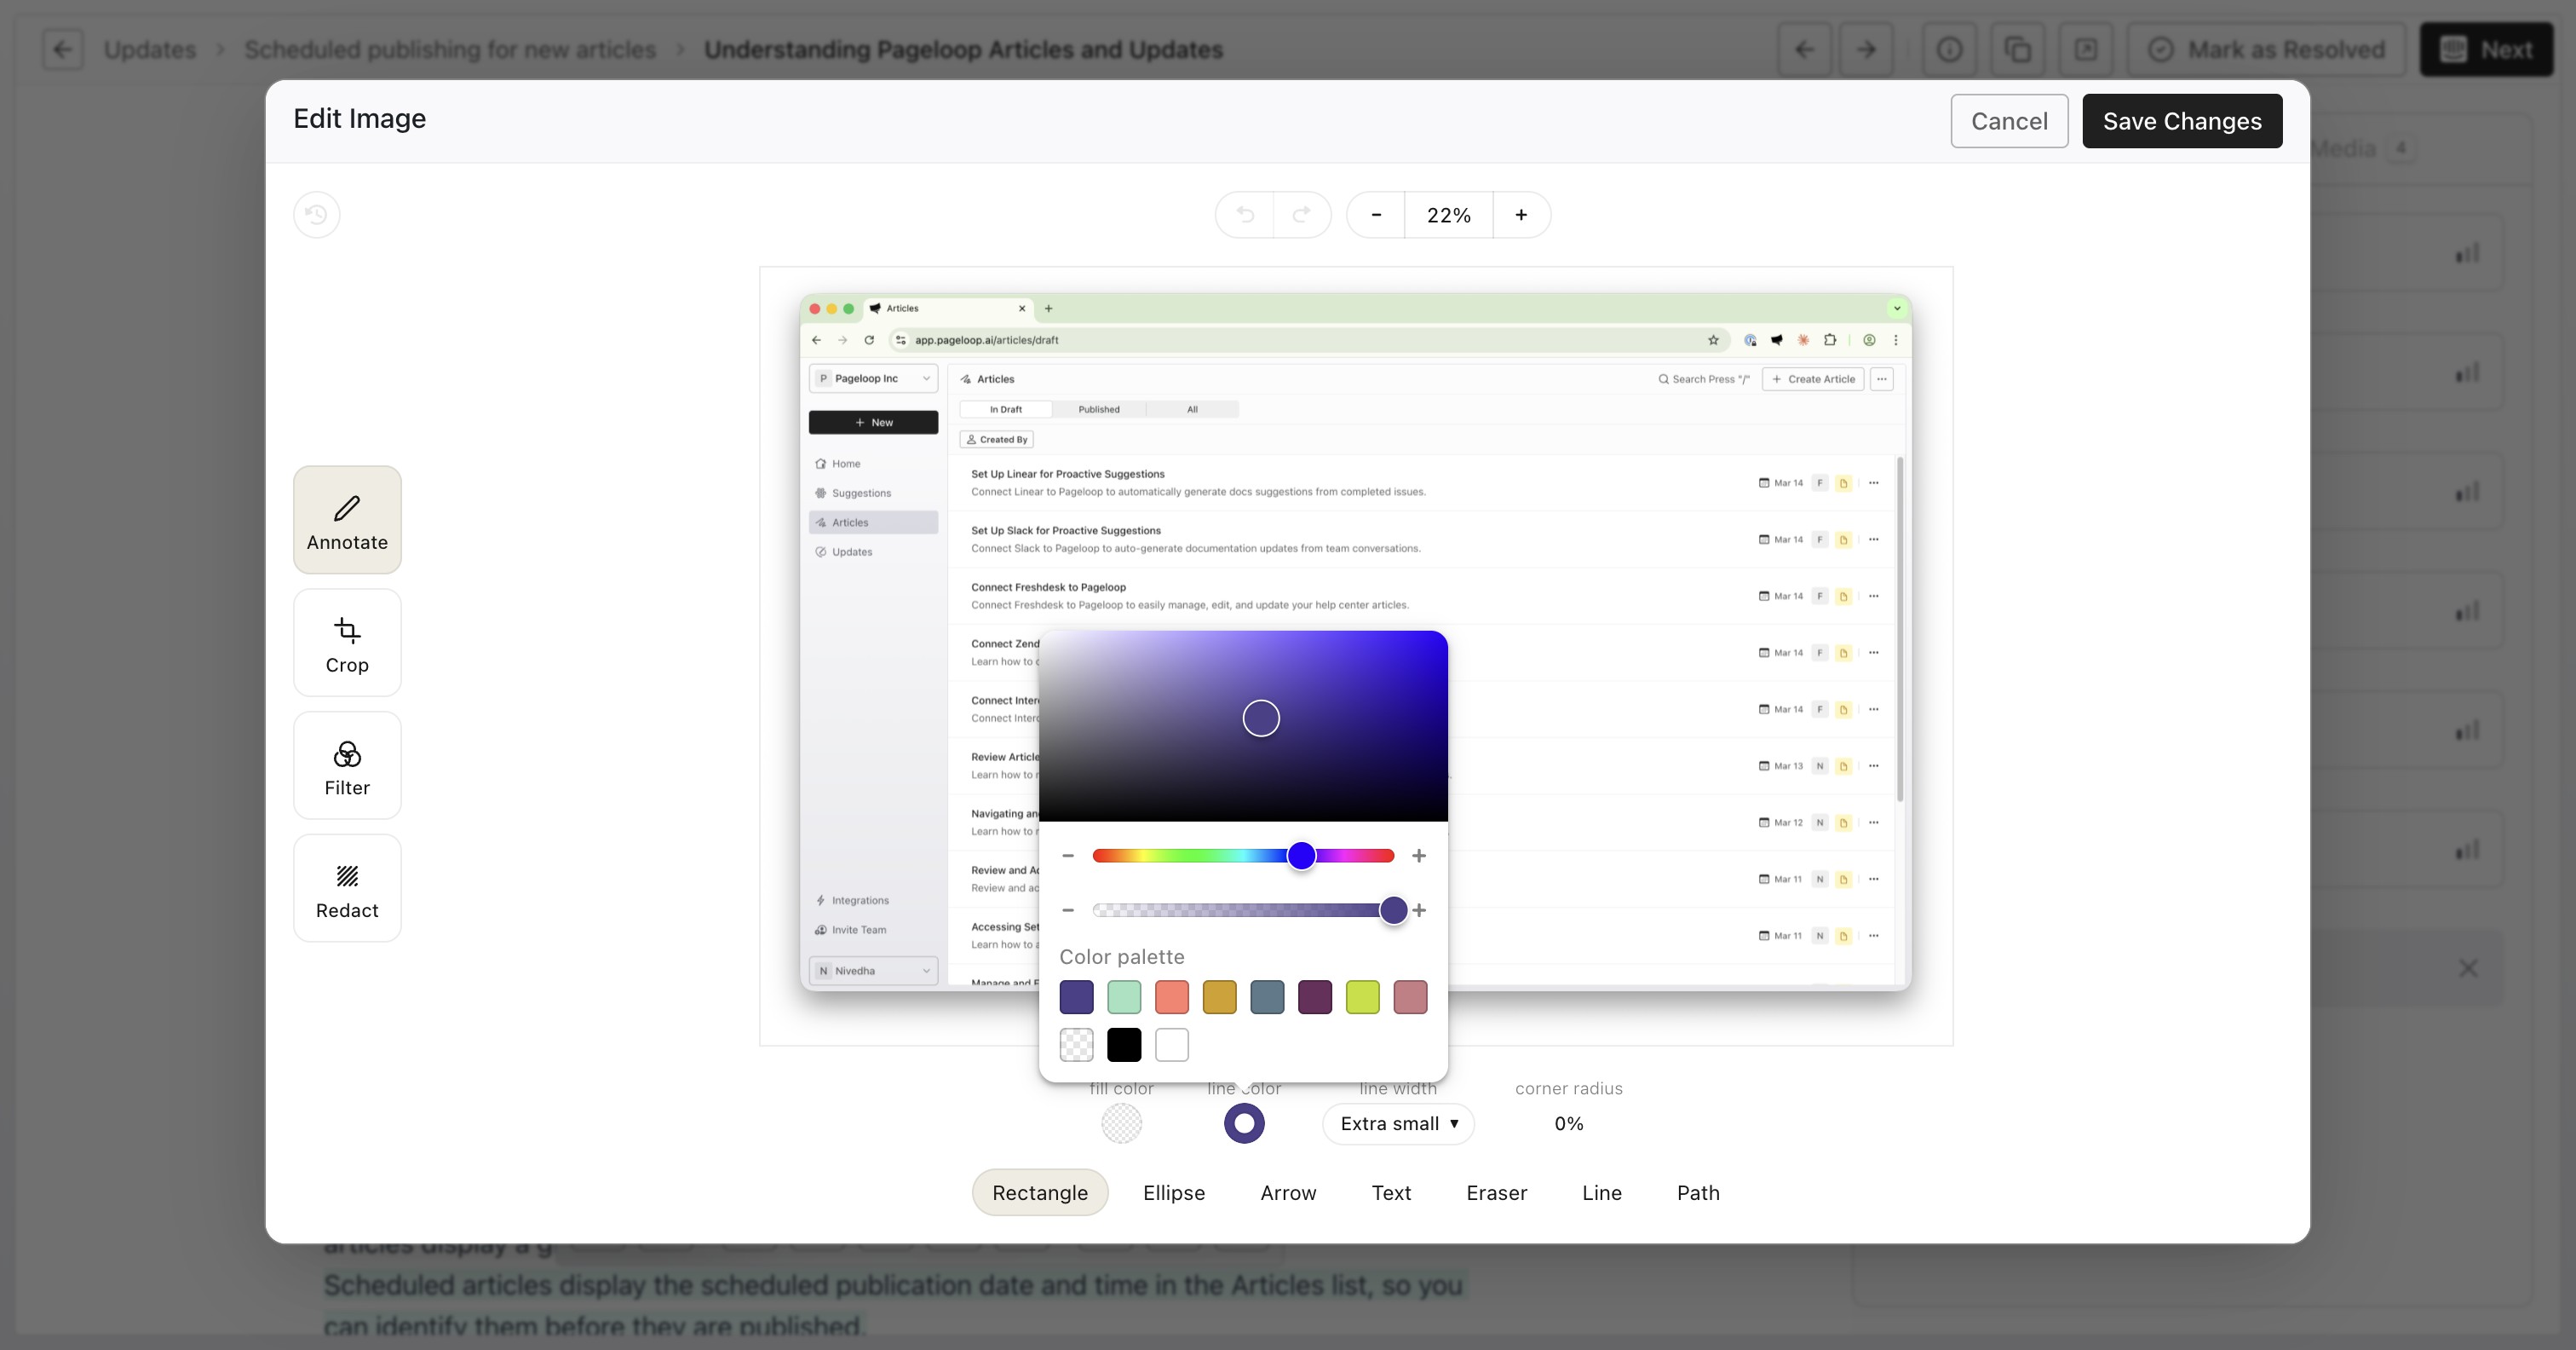Image resolution: width=2576 pixels, height=1350 pixels.
Task: Pick the coral palette swatch
Action: tap(1172, 997)
